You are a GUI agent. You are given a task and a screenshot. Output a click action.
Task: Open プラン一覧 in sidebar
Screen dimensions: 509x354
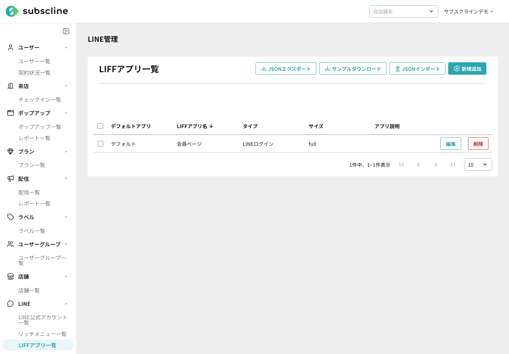(32, 165)
